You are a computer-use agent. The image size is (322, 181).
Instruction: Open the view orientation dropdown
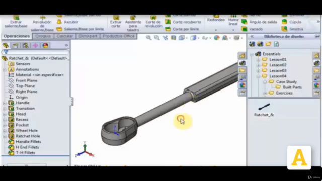(x=187, y=38)
